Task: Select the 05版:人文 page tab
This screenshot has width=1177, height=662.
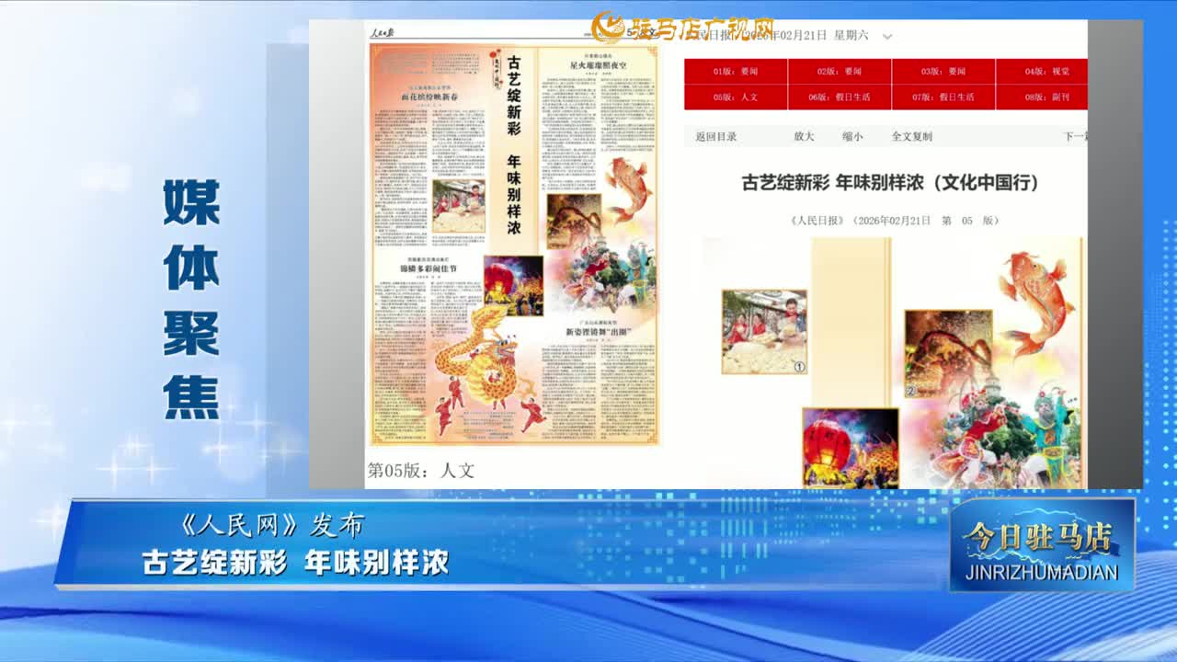Action: [736, 97]
